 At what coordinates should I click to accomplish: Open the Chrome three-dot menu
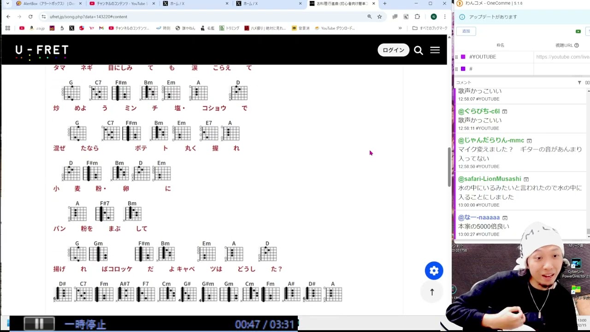pos(444,17)
